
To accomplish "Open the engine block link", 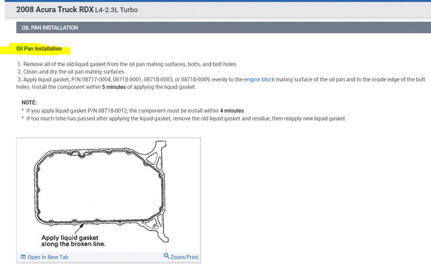I will (259, 79).
